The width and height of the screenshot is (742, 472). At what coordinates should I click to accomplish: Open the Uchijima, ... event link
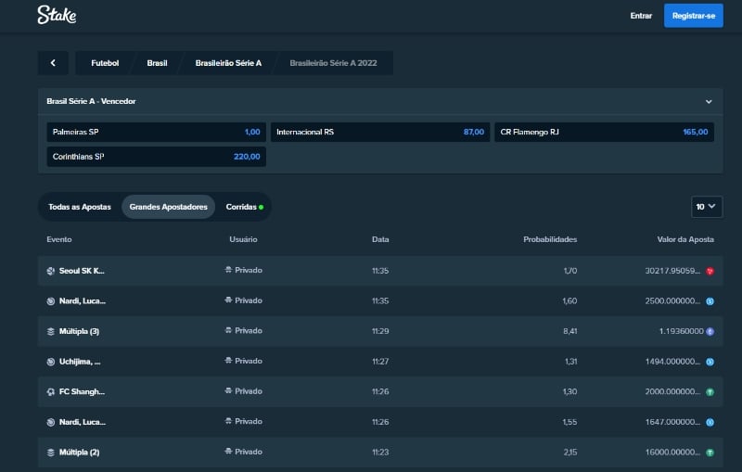[x=80, y=362]
